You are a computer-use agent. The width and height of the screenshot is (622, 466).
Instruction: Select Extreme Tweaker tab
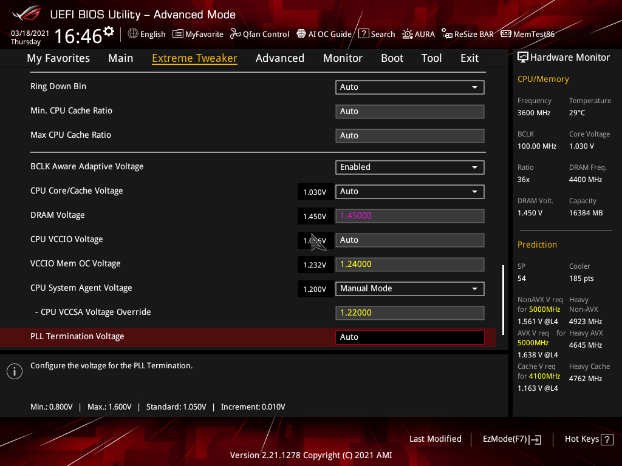click(x=195, y=58)
